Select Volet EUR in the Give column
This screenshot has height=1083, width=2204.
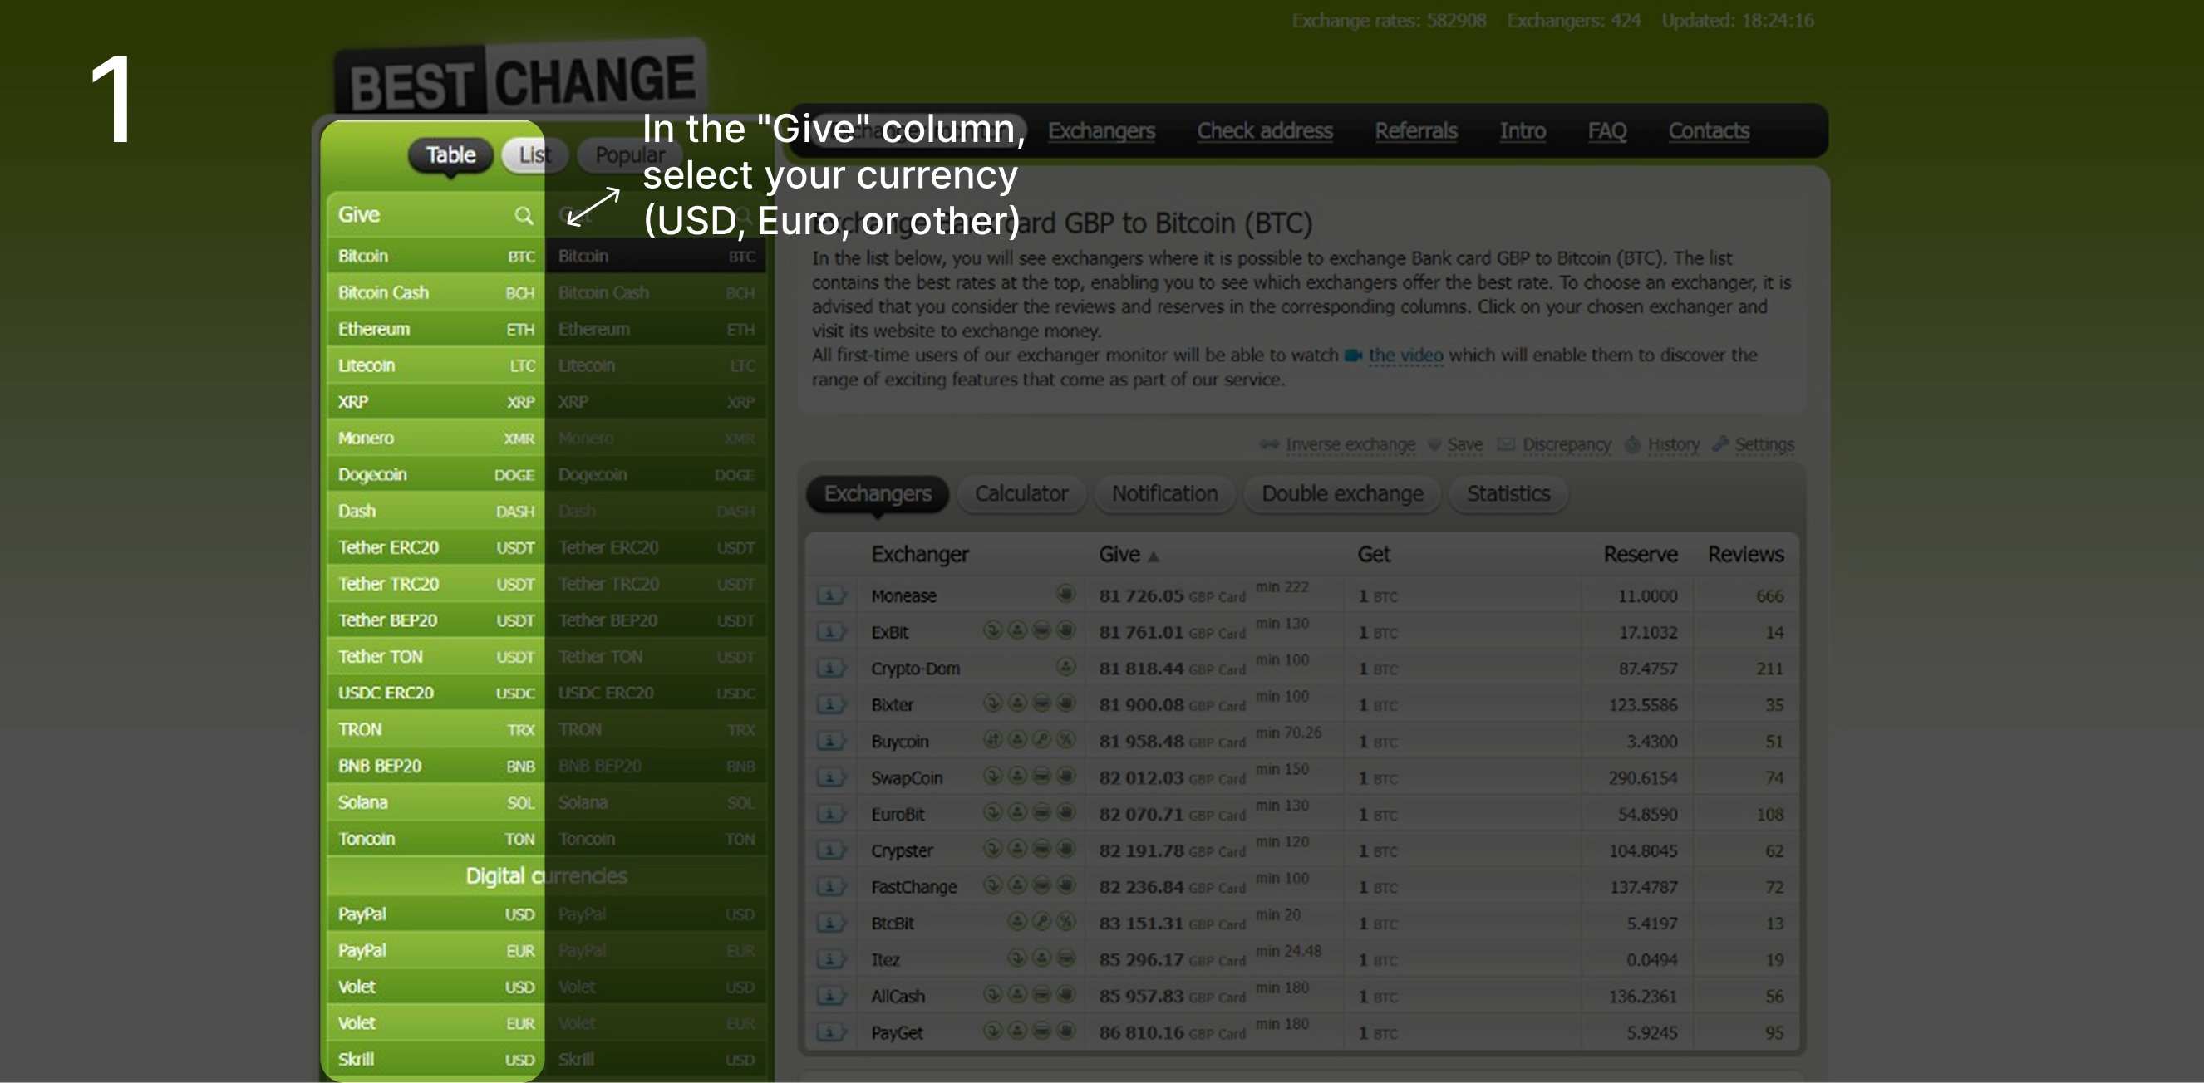coord(435,1024)
